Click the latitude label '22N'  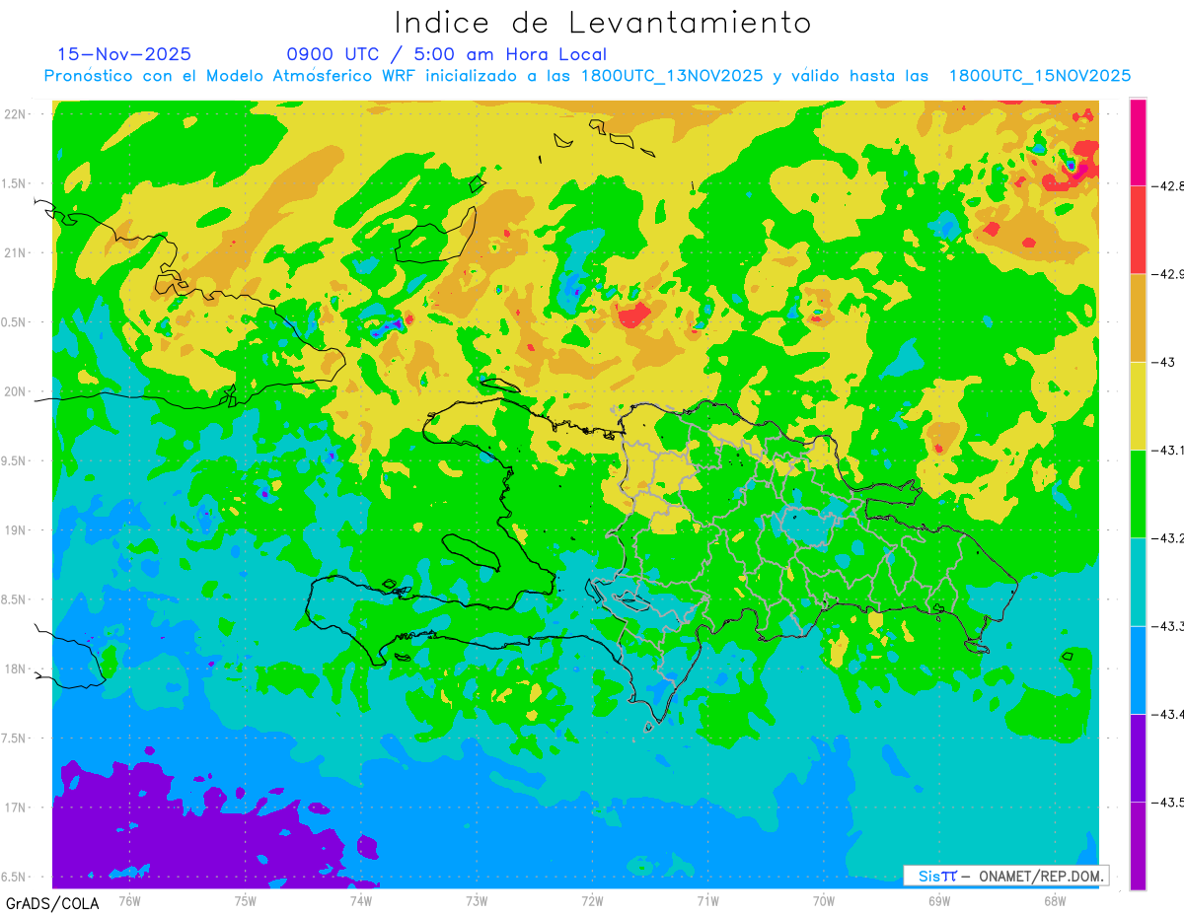16,114
